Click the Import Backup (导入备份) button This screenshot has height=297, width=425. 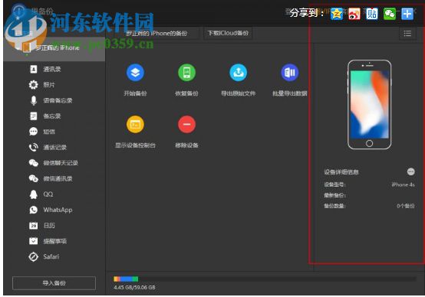[x=54, y=283]
